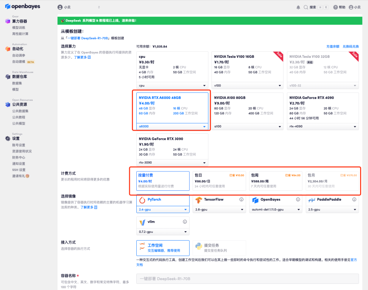This screenshot has width=368, height=290.
Task: Click the 兑换码兑换 link
Action: pyautogui.click(x=351, y=46)
